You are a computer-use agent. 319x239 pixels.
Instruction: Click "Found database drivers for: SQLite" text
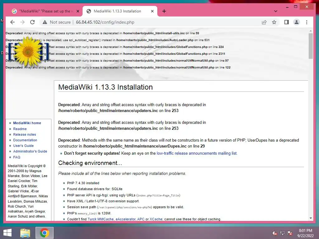tap(95, 189)
